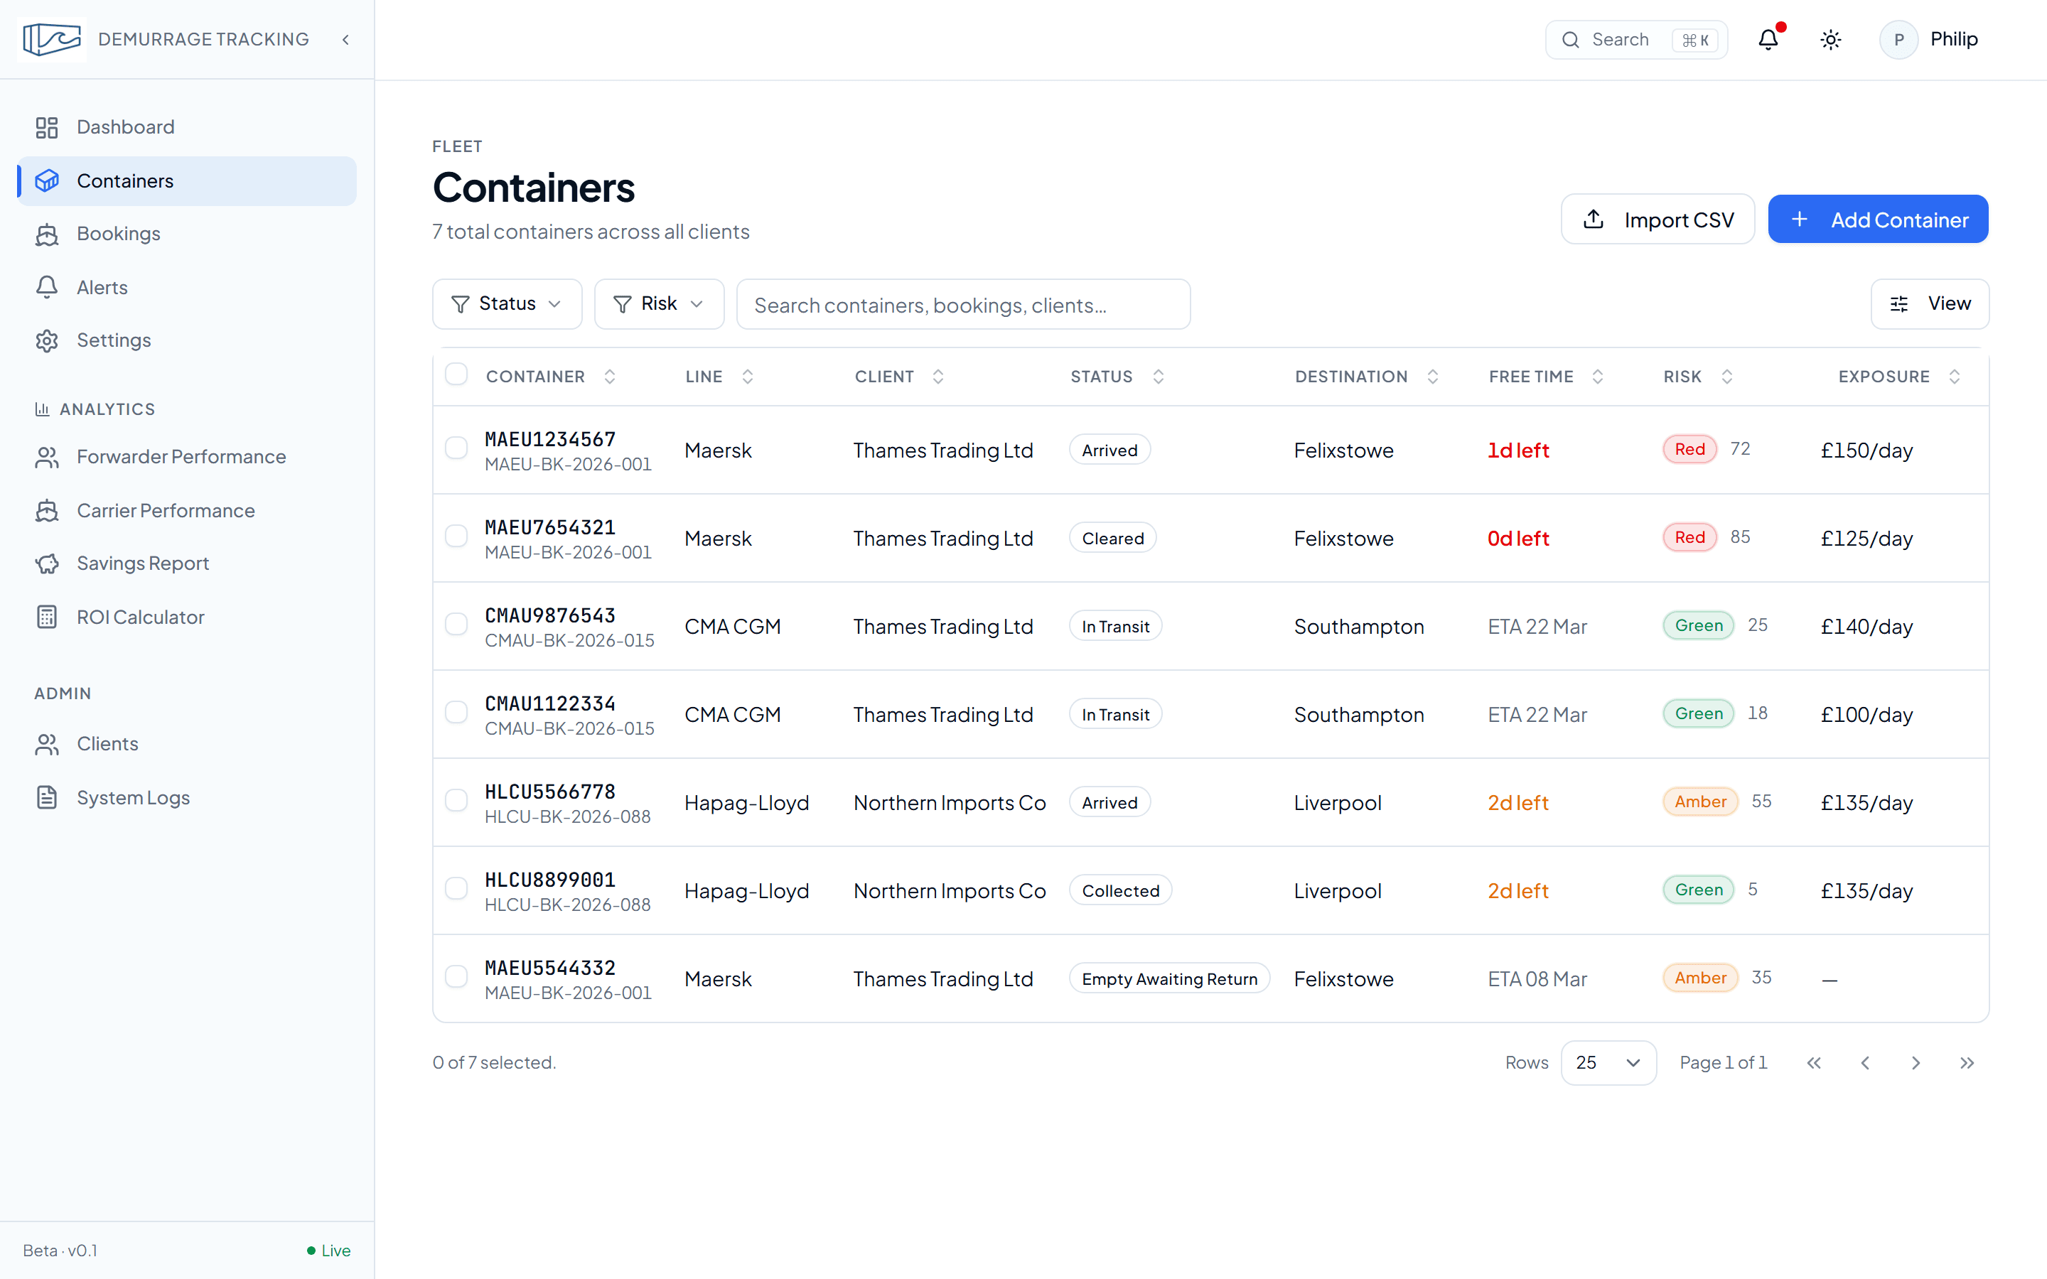Open the Dashboard from the sidebar
Image resolution: width=2047 pixels, height=1279 pixels.
(125, 127)
